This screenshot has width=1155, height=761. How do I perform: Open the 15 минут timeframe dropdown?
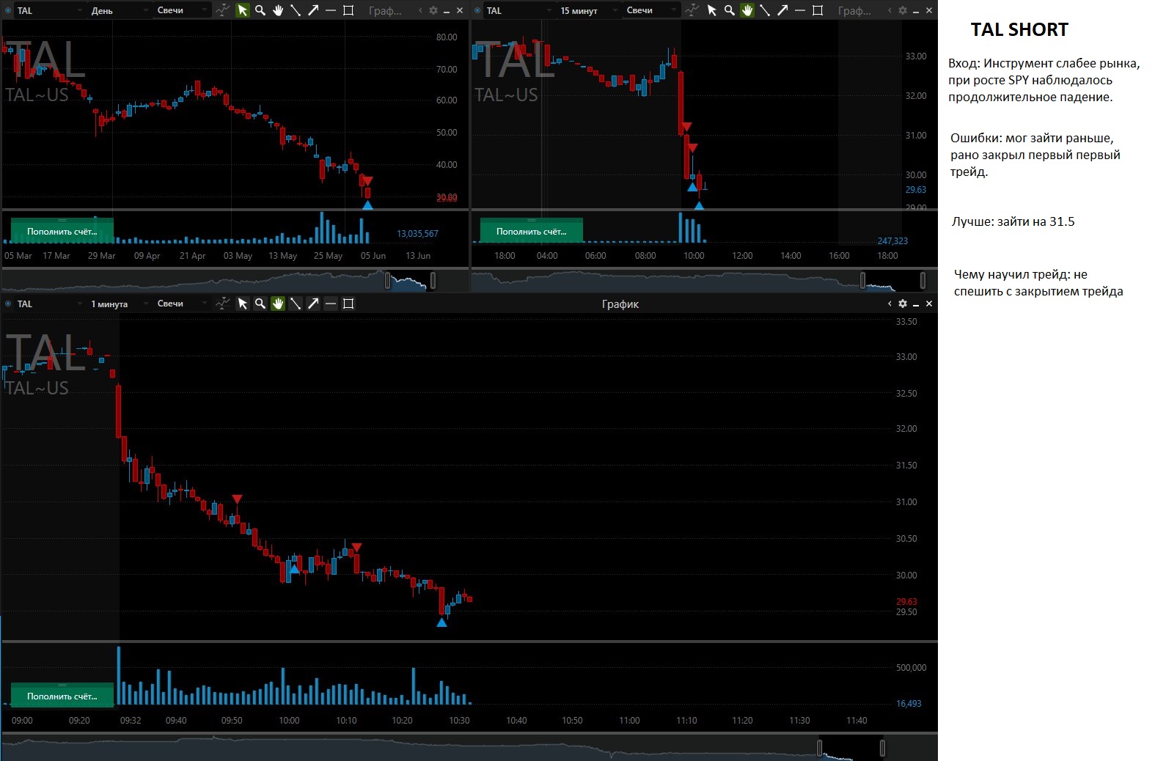point(588,10)
